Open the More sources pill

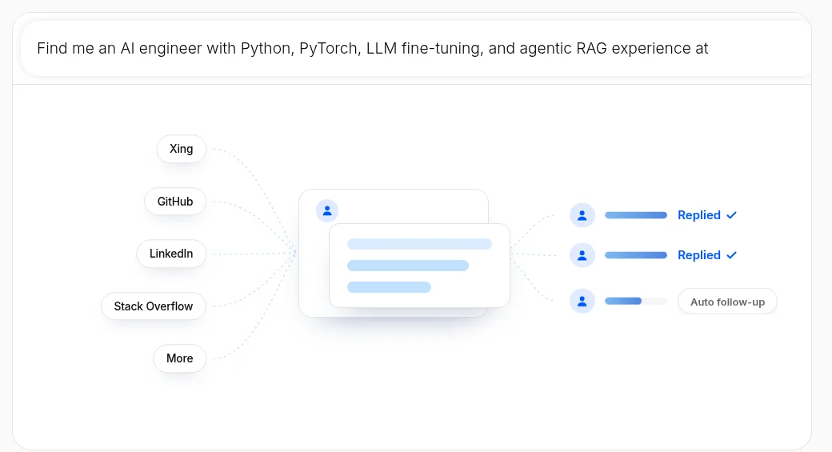tap(180, 358)
